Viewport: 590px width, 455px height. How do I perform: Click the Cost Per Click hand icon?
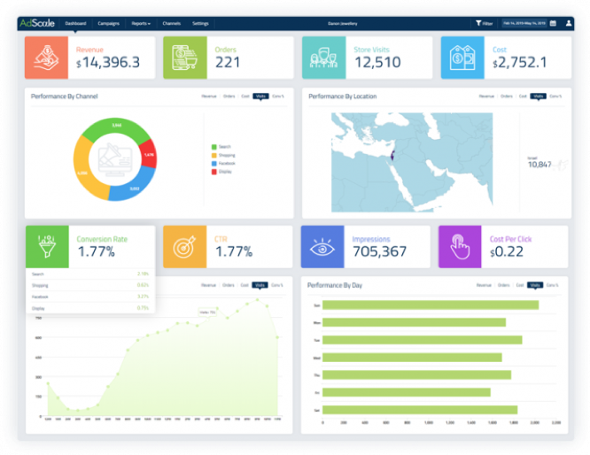click(459, 246)
